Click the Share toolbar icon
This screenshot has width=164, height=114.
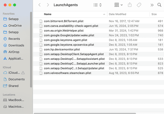pyautogui.click(x=130, y=5)
